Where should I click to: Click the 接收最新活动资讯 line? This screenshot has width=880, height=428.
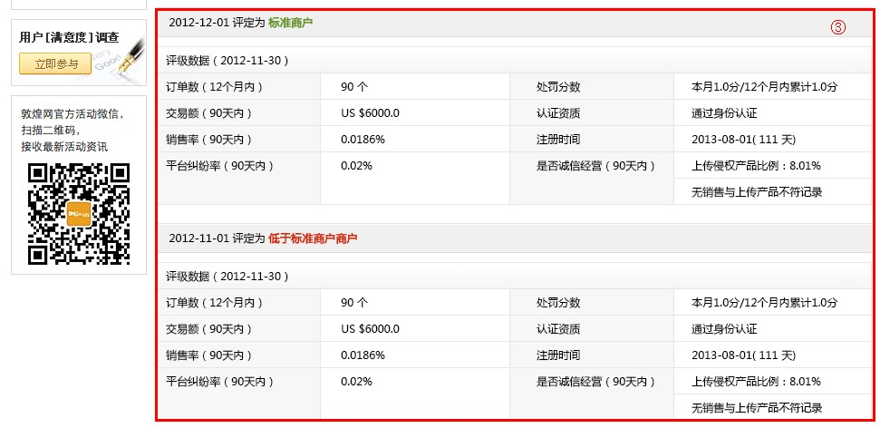(x=64, y=147)
